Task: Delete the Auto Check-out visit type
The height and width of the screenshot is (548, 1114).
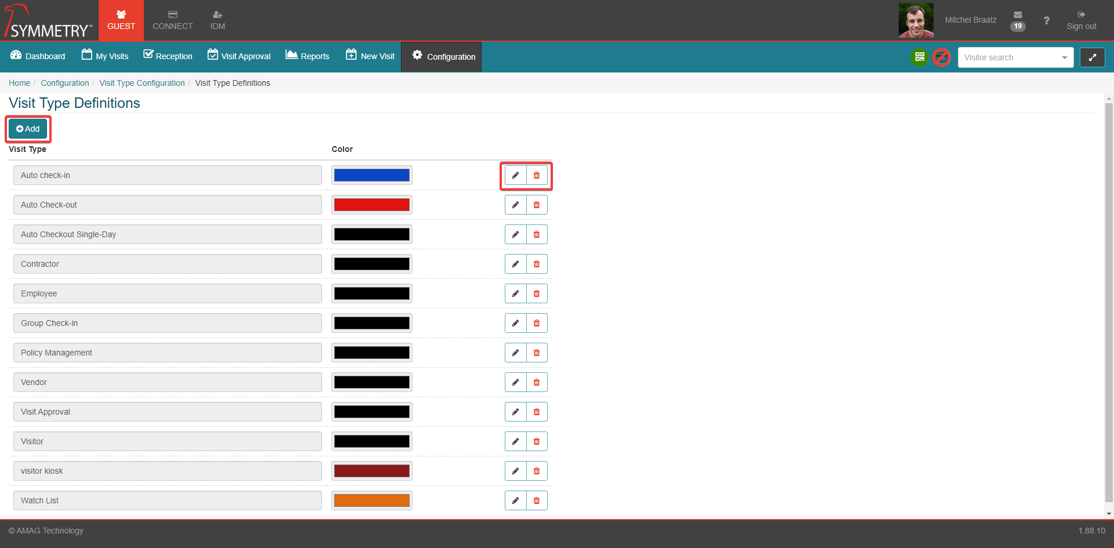Action: 537,205
